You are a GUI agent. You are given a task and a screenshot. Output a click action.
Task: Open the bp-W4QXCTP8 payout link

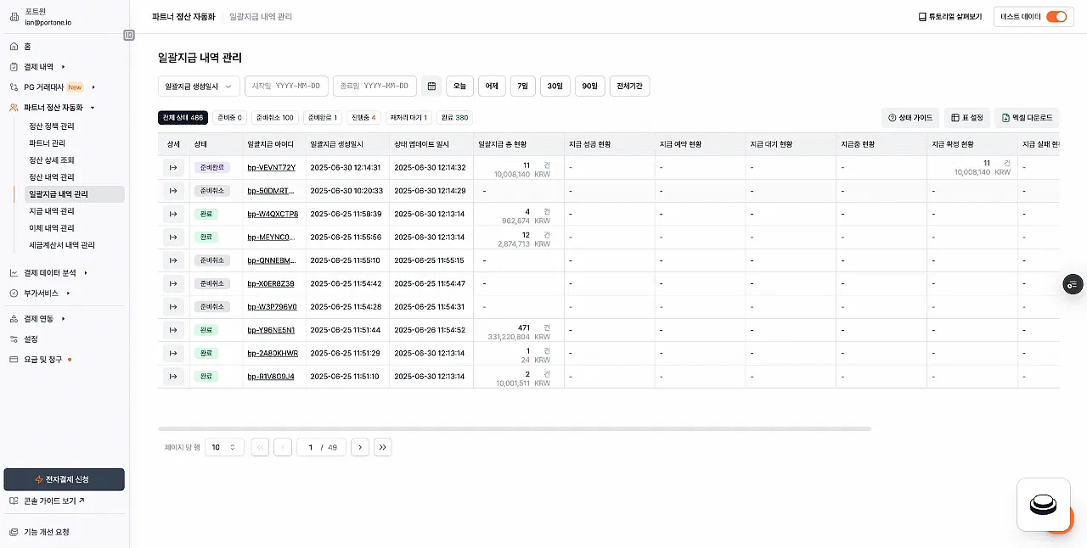coord(273,214)
